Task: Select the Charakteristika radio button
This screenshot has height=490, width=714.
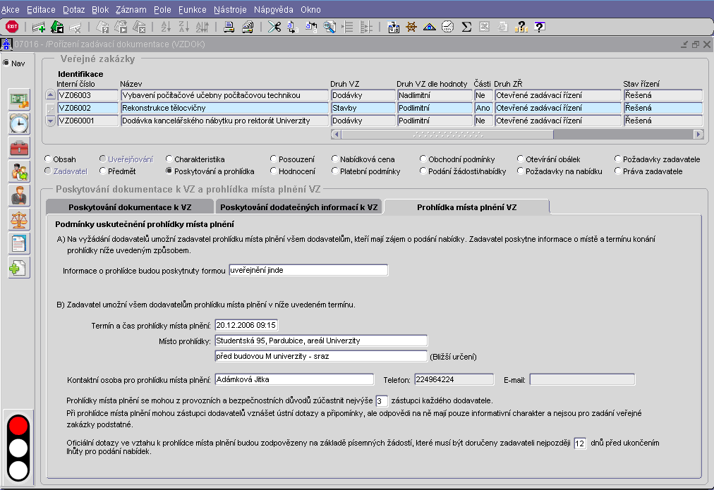Action: [x=169, y=159]
